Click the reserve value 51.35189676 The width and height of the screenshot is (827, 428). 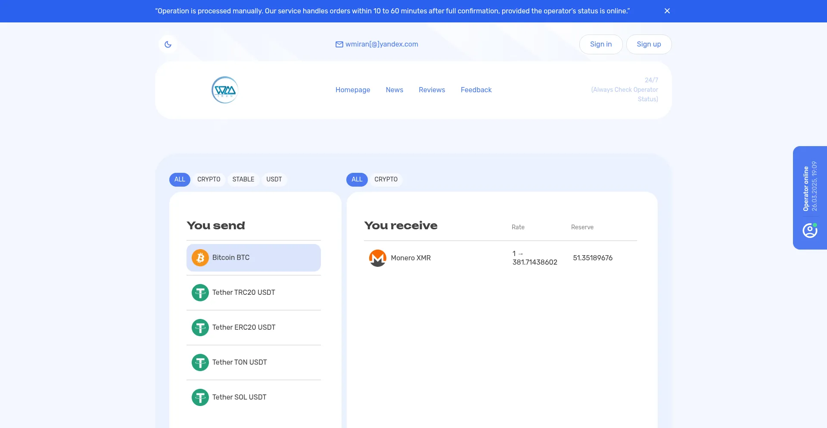(x=593, y=258)
